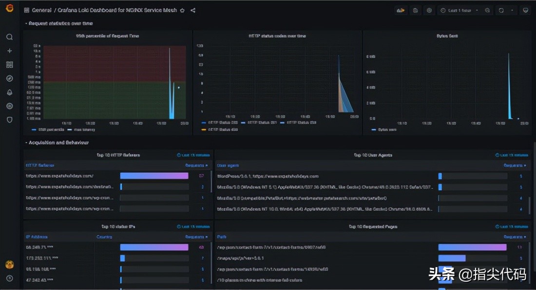Open dashboard settings gear in top toolbar
536x290 pixels.
click(429, 10)
